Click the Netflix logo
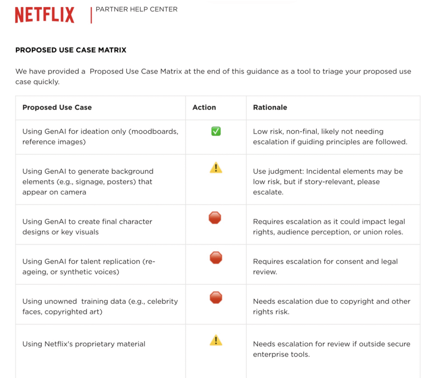This screenshot has width=440, height=378. (x=45, y=15)
